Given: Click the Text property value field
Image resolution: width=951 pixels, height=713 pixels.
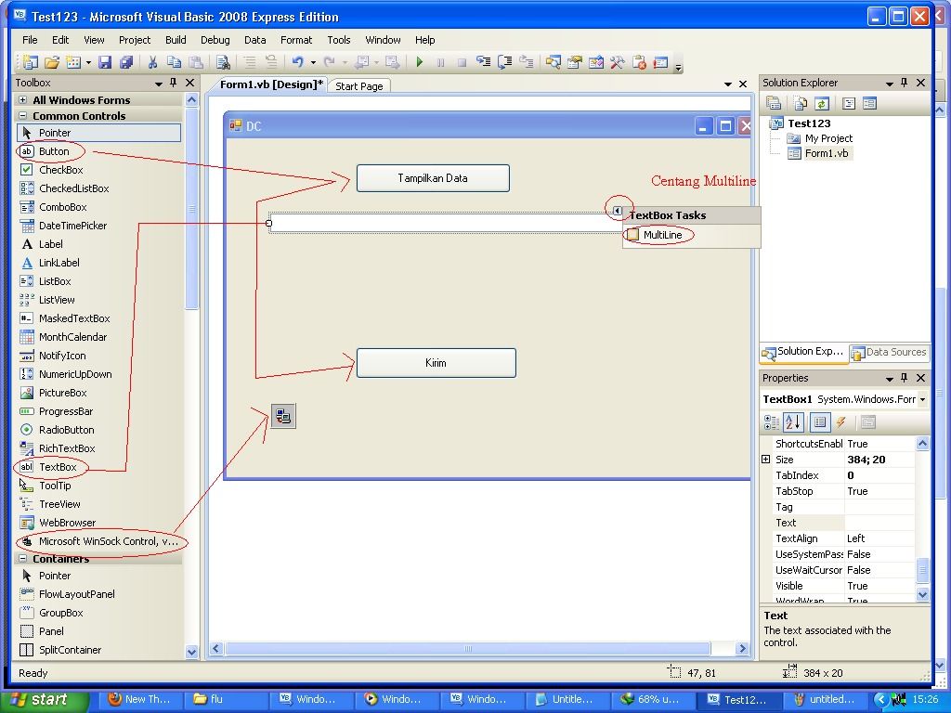Looking at the screenshot, I should tap(879, 523).
